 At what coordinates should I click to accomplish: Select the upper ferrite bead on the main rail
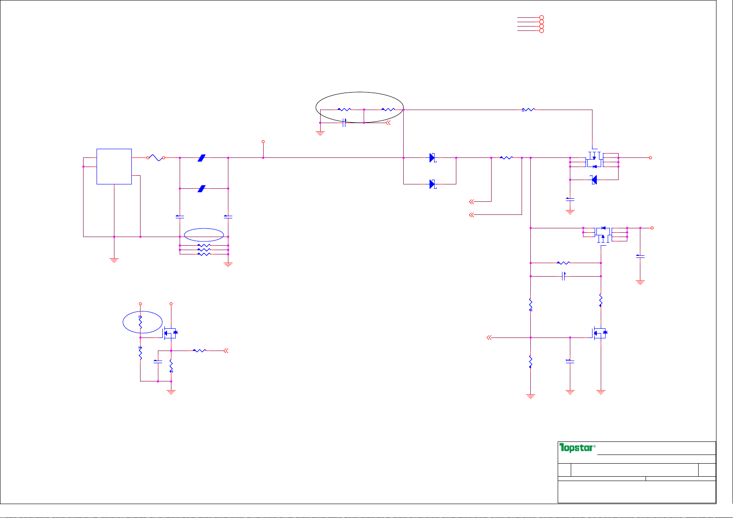click(201, 158)
